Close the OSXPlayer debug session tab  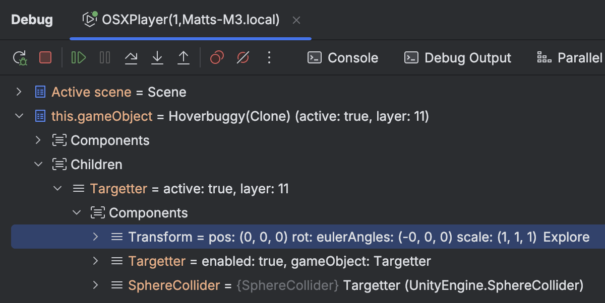(296, 20)
